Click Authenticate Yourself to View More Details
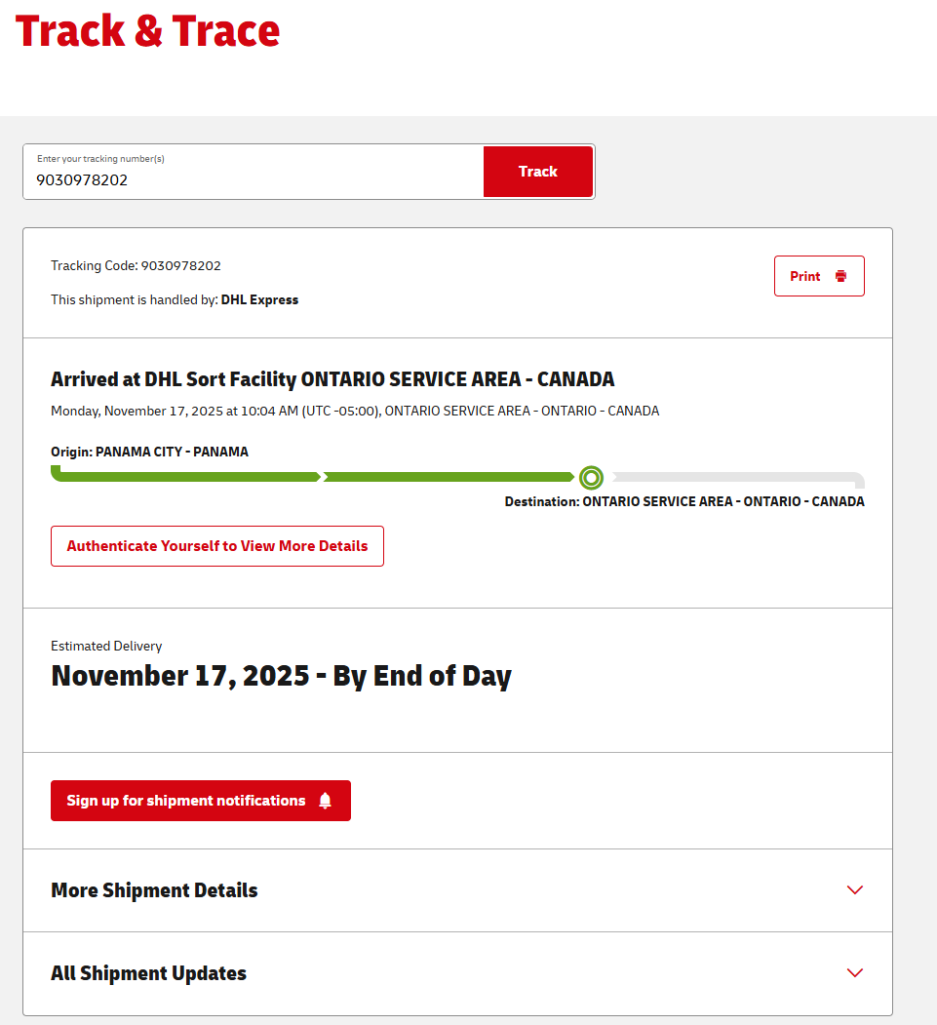The height and width of the screenshot is (1025, 937). point(217,546)
